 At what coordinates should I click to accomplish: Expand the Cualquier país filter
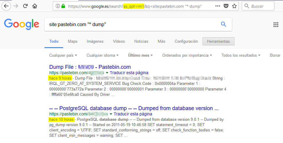(63, 55)
